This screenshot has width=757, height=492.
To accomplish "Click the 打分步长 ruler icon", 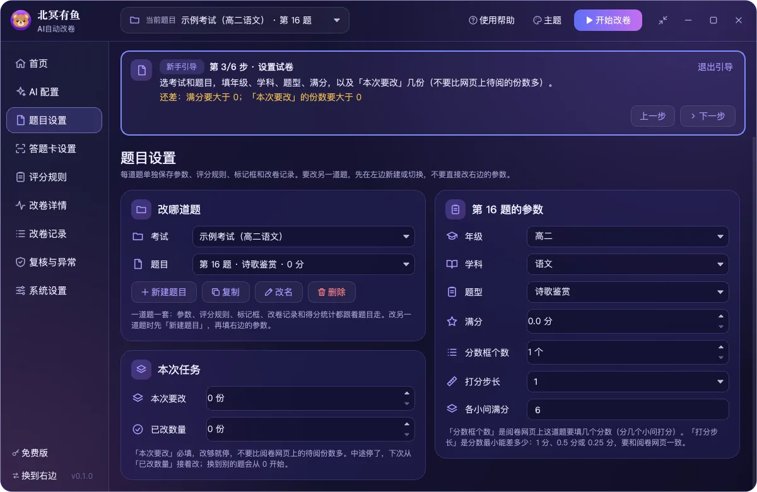I will click(x=452, y=382).
